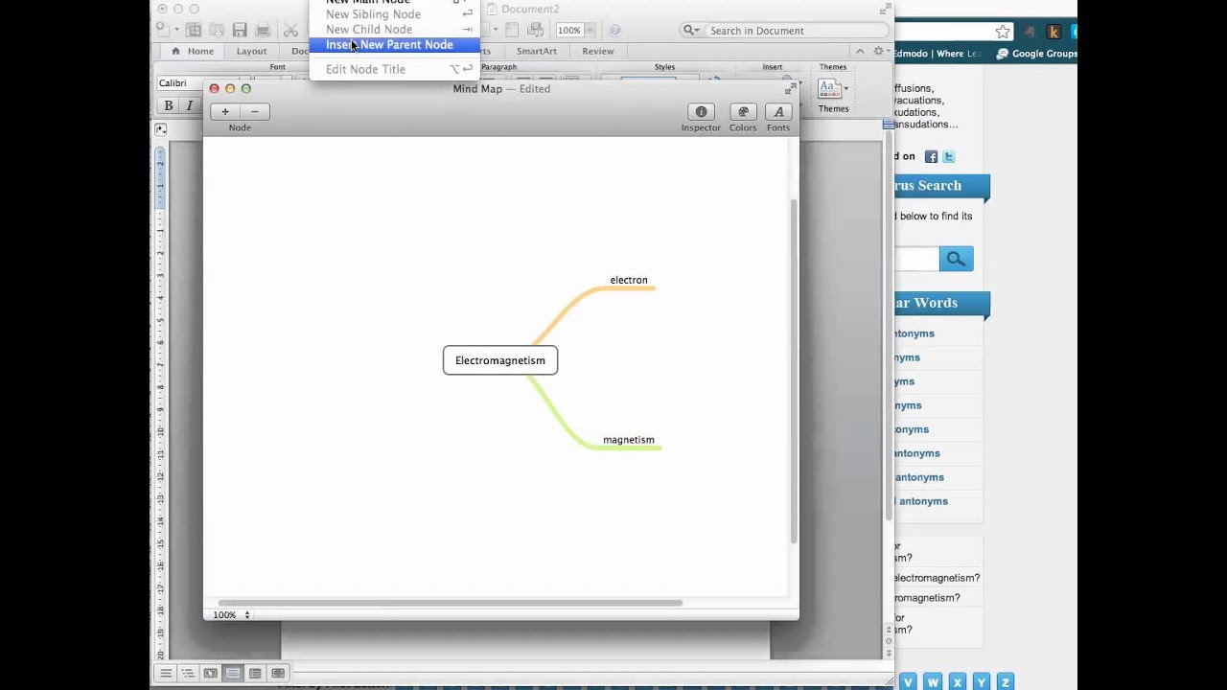
Task: Click Word's vertical ruler toggle icon
Action: (x=160, y=129)
